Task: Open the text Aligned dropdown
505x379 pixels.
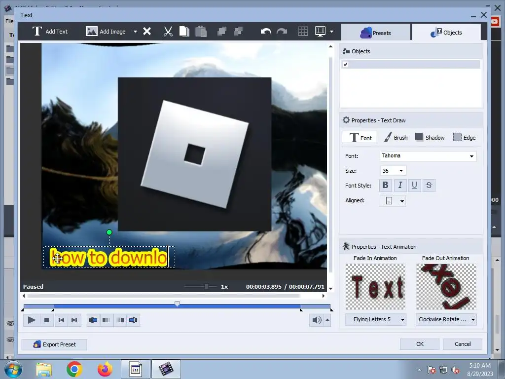Action: click(393, 201)
